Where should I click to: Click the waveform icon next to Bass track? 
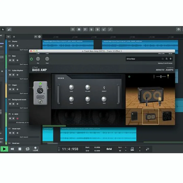point(9,56)
